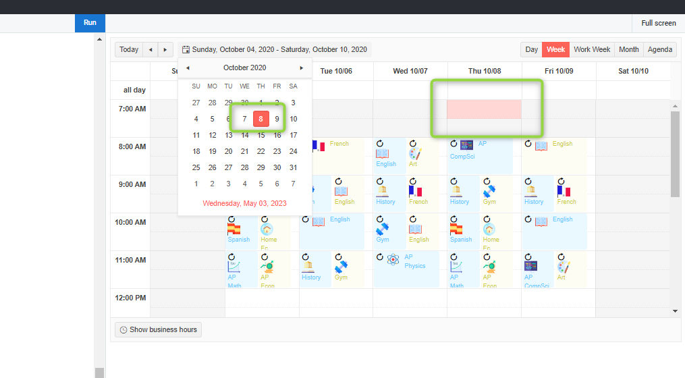Image resolution: width=685 pixels, height=378 pixels.
Task: Switch to the Month view
Action: point(628,49)
